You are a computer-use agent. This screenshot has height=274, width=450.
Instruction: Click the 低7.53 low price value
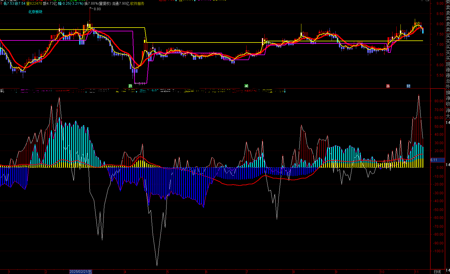coord(9,4)
